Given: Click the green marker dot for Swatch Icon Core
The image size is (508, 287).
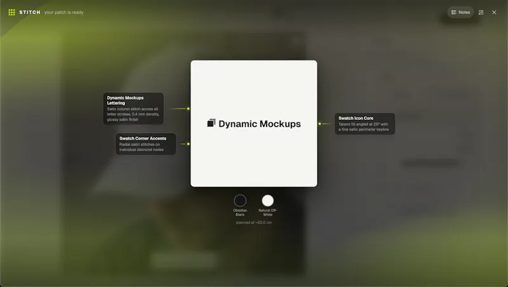Looking at the screenshot, I should tap(320, 124).
